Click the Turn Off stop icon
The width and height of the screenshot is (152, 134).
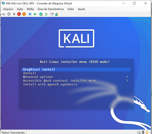click(14, 14)
